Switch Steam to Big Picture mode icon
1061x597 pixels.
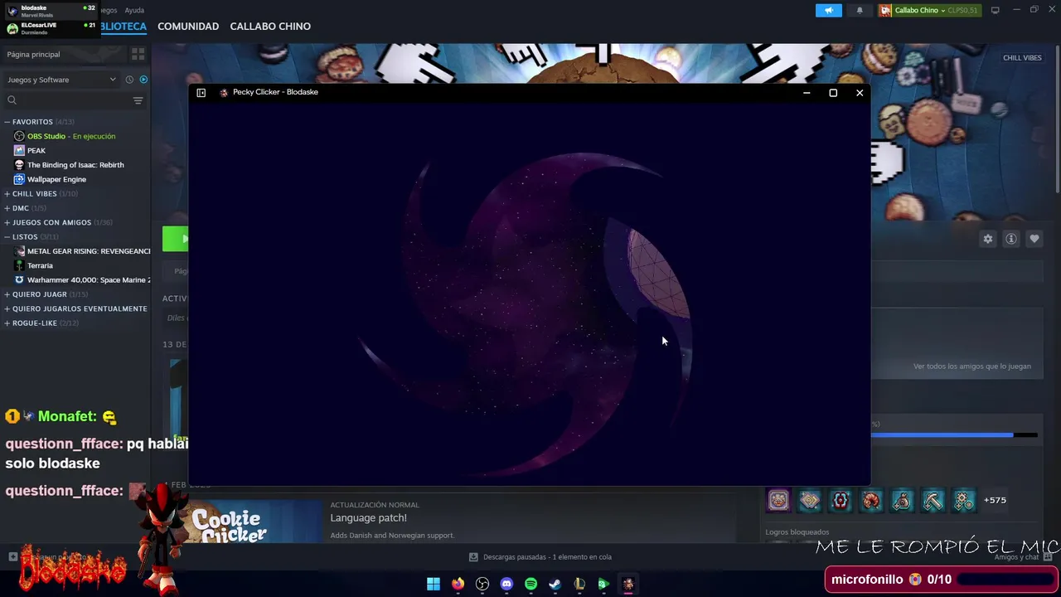tap(996, 10)
